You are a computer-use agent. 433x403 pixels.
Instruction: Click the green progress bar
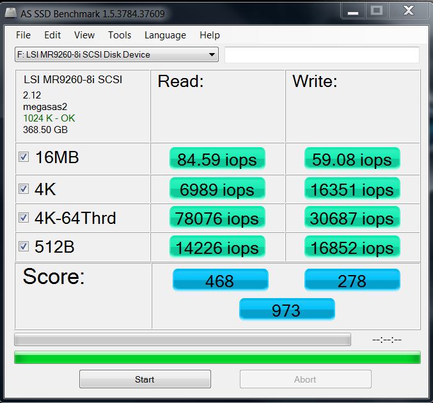coord(217,357)
